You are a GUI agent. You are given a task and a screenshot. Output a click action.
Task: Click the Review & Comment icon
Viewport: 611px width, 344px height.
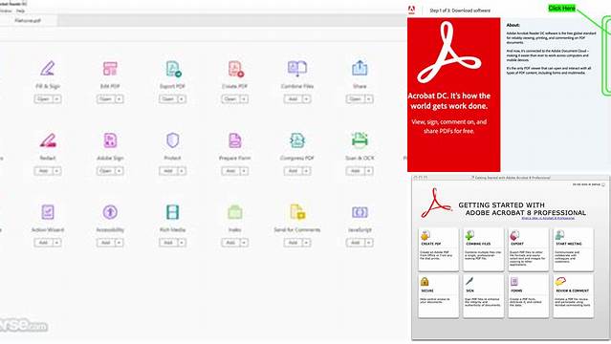tap(560, 281)
